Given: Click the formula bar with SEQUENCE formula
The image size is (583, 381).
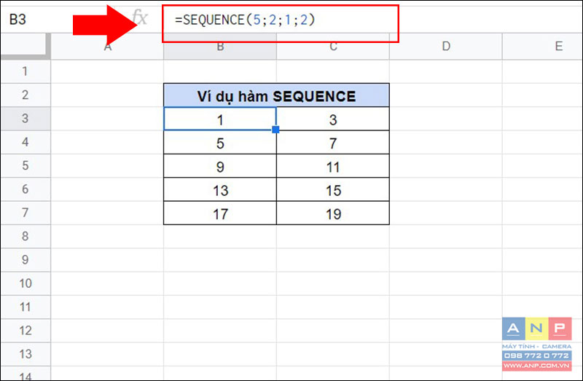Looking at the screenshot, I should pyautogui.click(x=281, y=22).
